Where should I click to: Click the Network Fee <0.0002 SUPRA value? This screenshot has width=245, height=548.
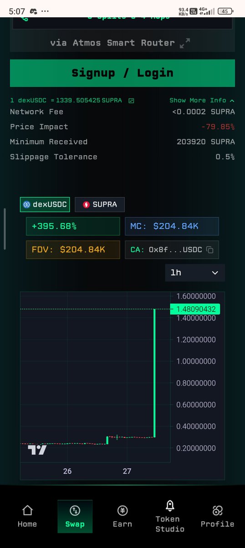point(204,112)
